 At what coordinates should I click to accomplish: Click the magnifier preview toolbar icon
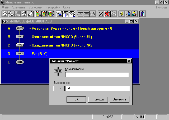pyautogui.click(x=128, y=13)
